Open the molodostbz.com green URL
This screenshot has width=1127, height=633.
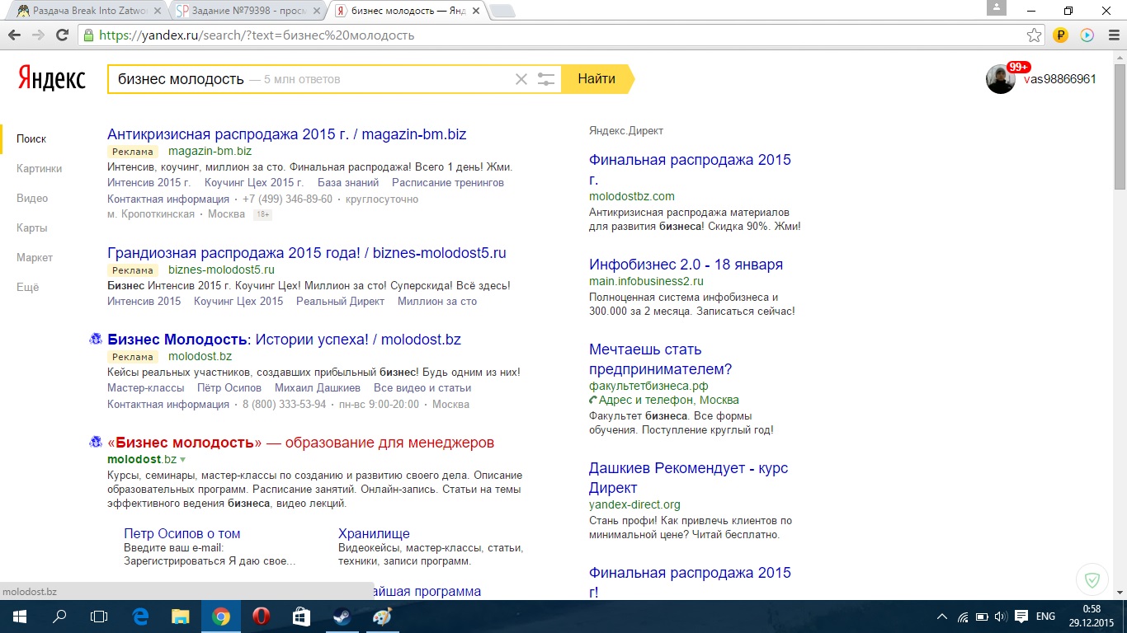pos(632,196)
